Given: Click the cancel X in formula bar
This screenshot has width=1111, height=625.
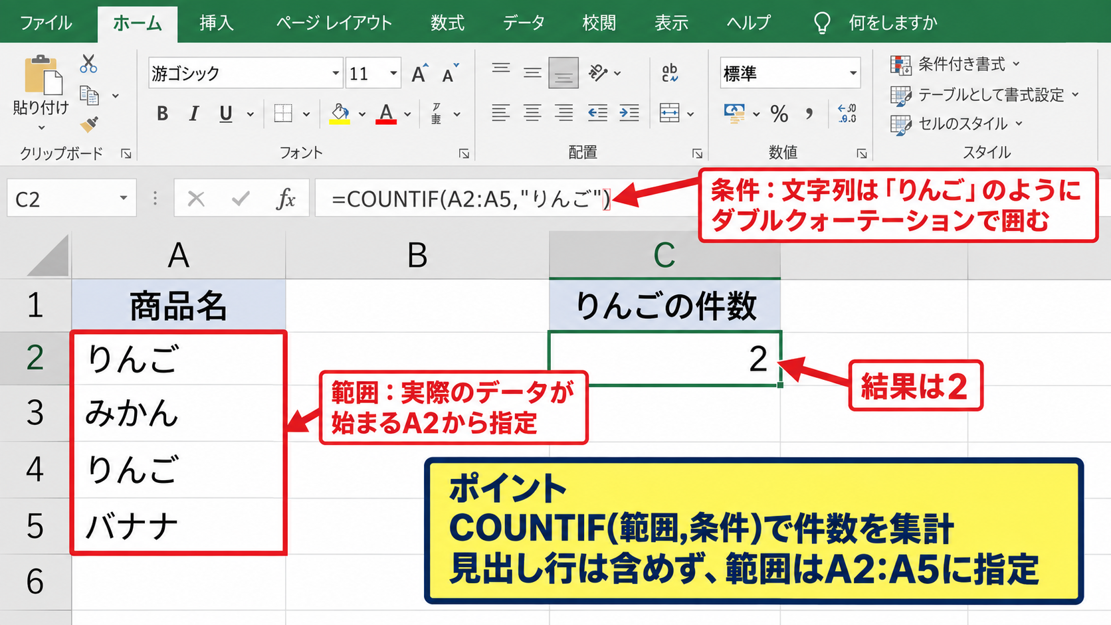Looking at the screenshot, I should [196, 199].
